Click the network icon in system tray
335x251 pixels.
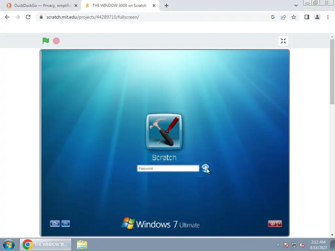click(x=294, y=245)
